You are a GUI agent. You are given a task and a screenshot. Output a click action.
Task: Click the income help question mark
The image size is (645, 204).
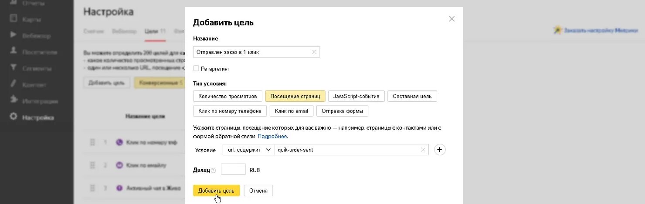point(214,171)
